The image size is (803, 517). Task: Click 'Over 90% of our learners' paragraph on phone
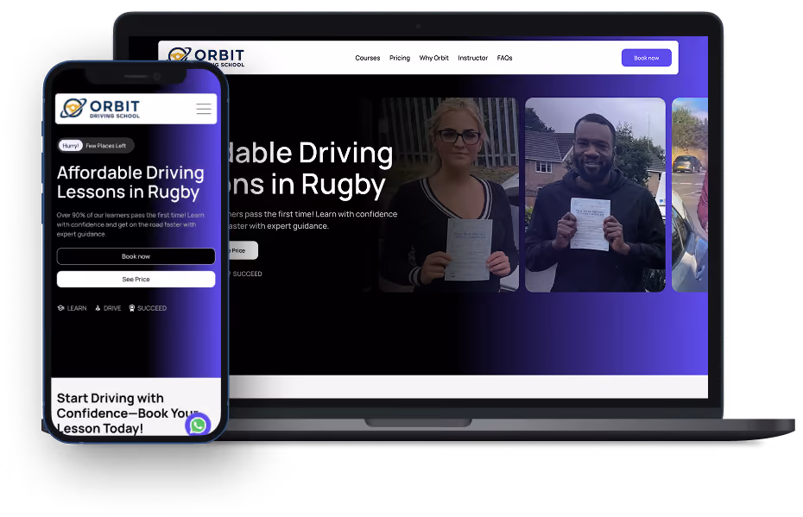pos(130,224)
